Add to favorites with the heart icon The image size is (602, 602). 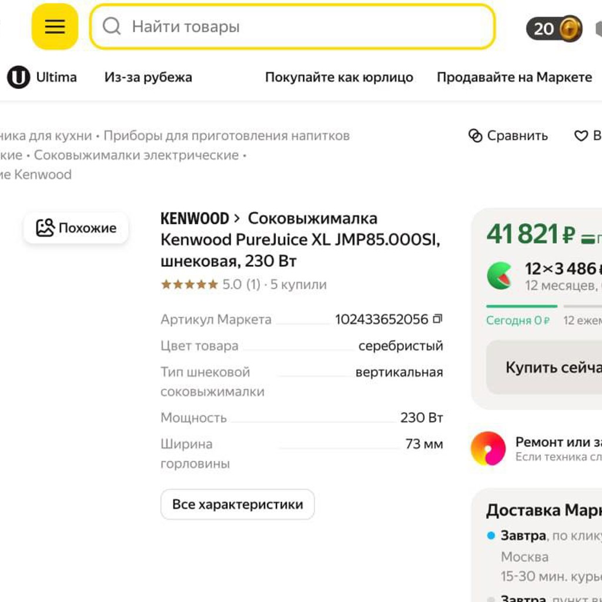(581, 136)
